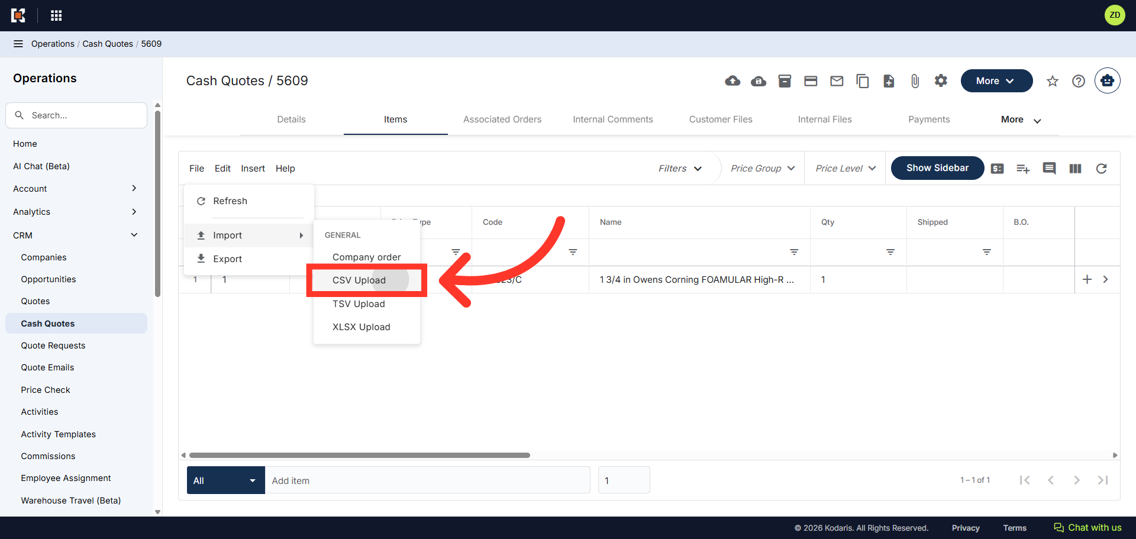Go to the next results page
Image resolution: width=1136 pixels, height=539 pixels.
pyautogui.click(x=1077, y=480)
